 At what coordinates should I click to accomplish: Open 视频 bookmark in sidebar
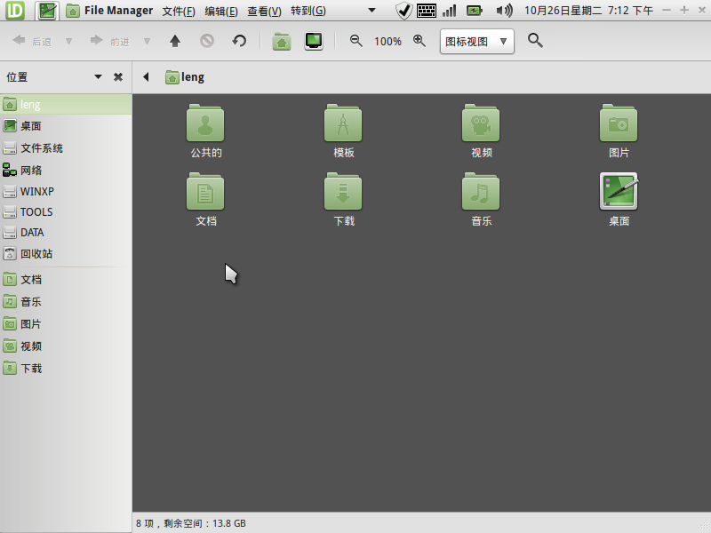(66, 346)
